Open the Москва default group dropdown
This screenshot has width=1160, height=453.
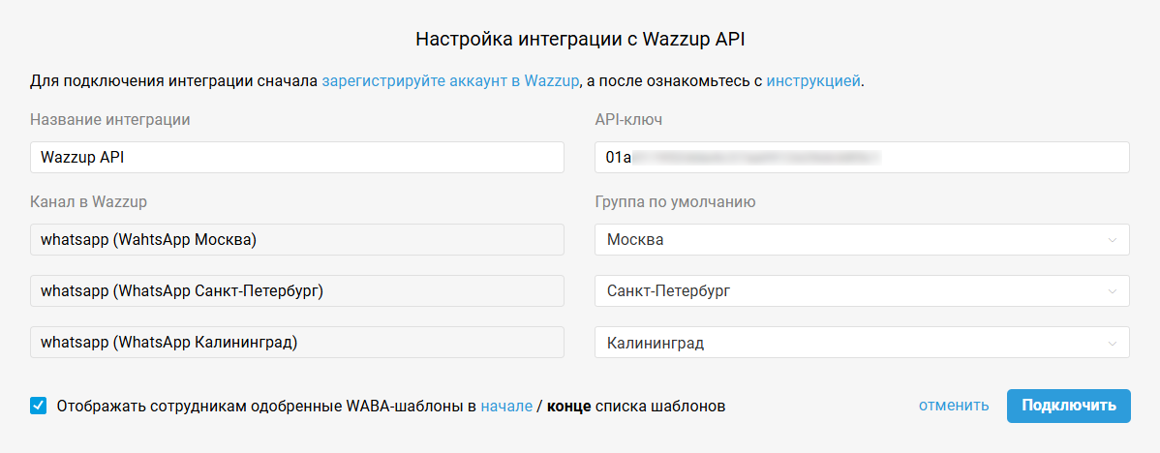(862, 239)
